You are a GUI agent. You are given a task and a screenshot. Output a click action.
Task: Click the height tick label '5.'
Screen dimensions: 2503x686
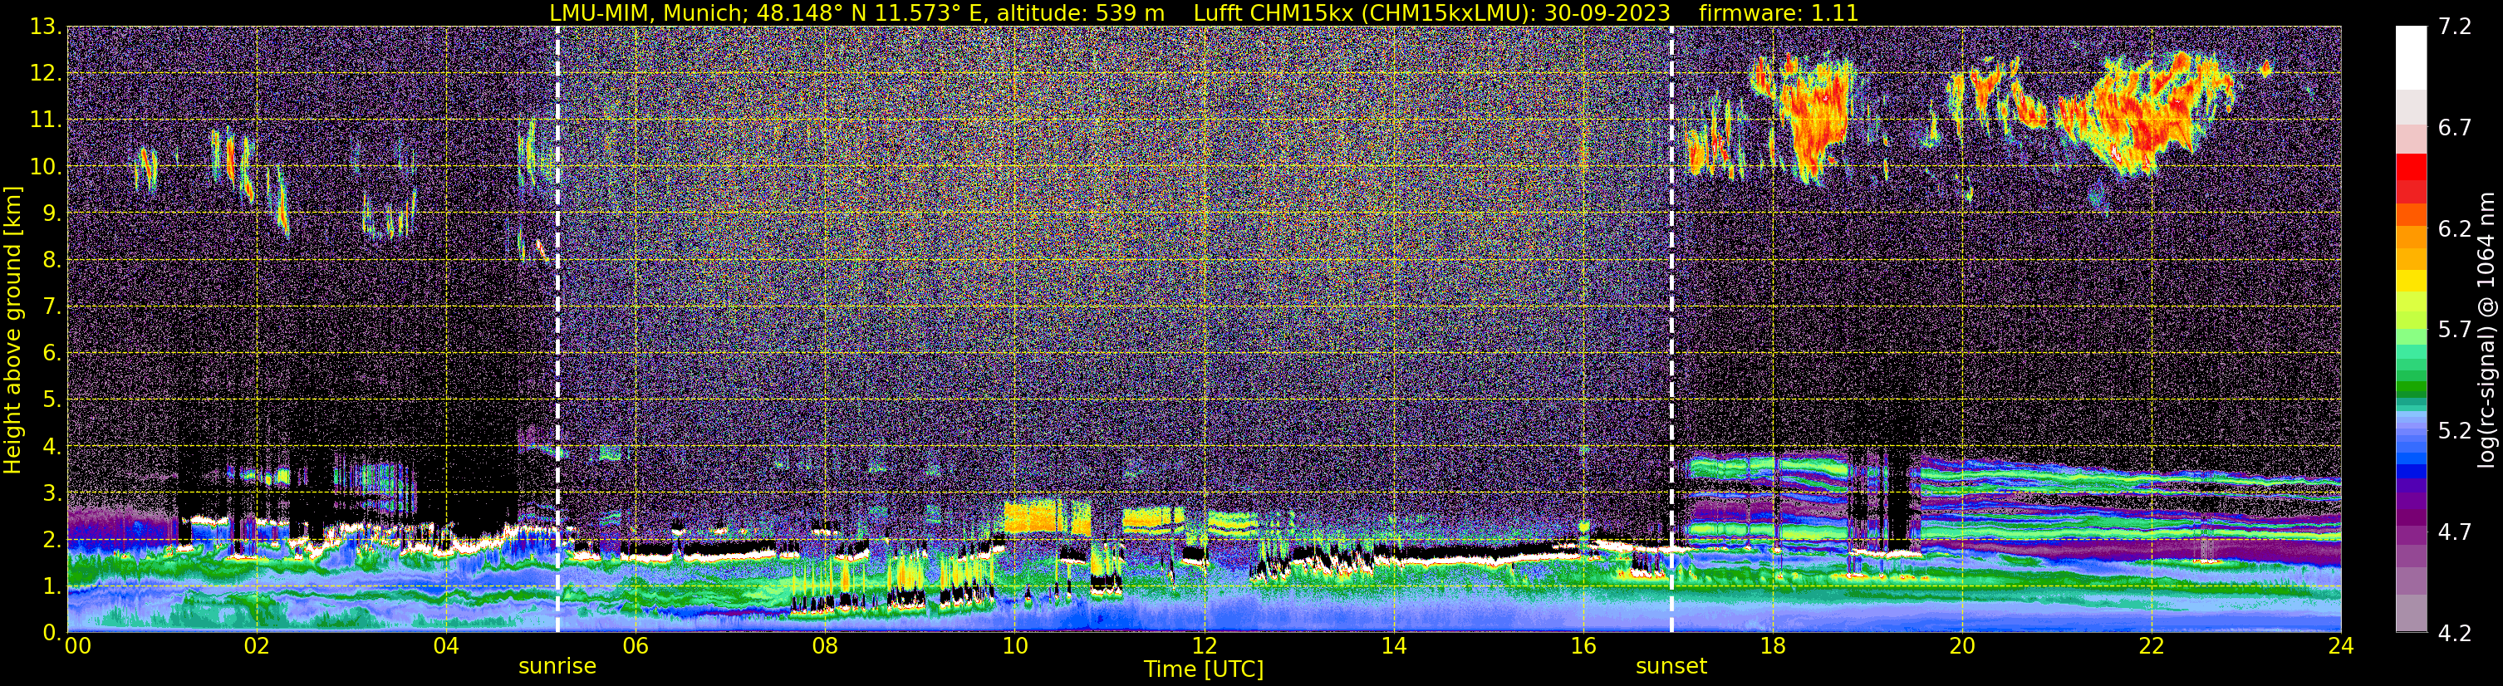coord(51,400)
